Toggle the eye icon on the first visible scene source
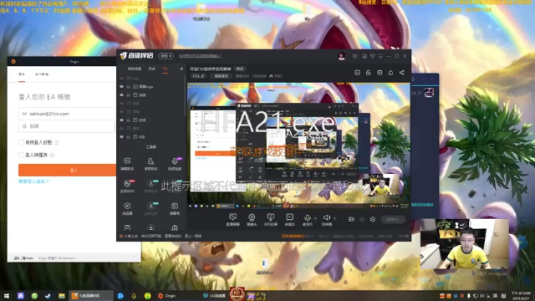The width and height of the screenshot is (535, 301). pyautogui.click(x=121, y=78)
